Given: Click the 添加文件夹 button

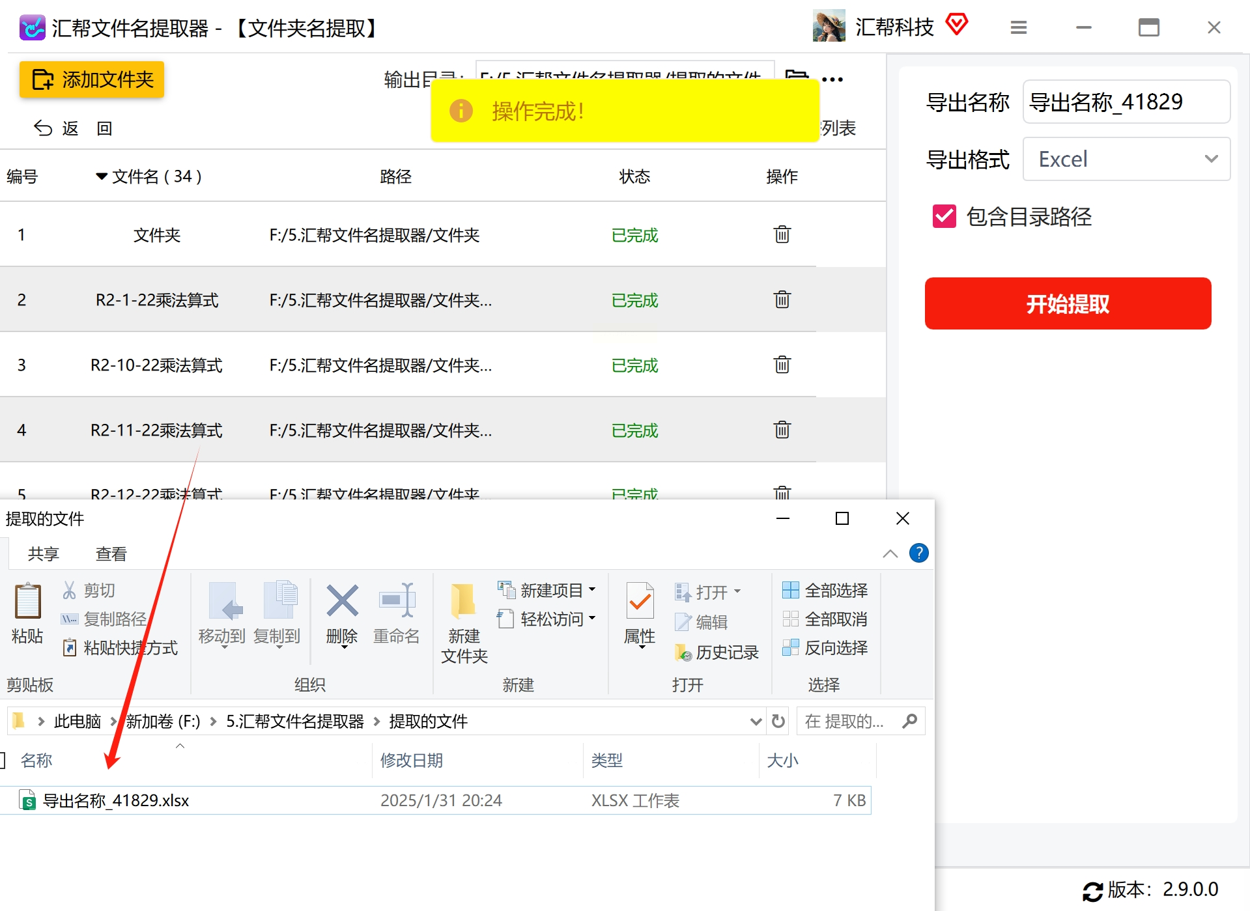Looking at the screenshot, I should 92,79.
